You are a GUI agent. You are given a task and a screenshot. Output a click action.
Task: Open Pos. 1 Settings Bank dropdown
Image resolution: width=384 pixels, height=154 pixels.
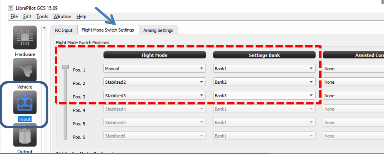coord(264,69)
